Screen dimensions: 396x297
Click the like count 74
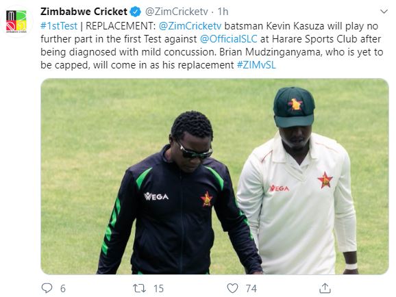tap(251, 289)
